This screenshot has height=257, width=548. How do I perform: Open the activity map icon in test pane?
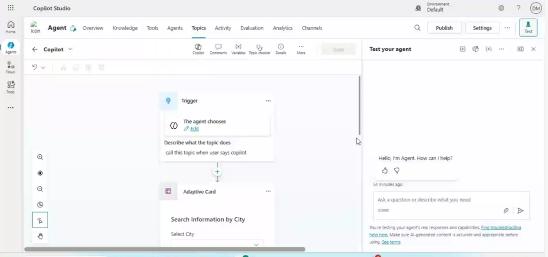pyautogui.click(x=475, y=49)
